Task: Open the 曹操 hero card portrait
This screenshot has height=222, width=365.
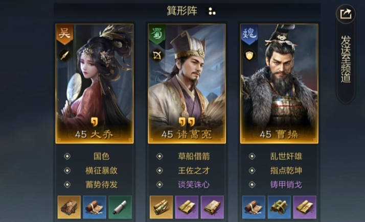Action: pyautogui.click(x=279, y=84)
